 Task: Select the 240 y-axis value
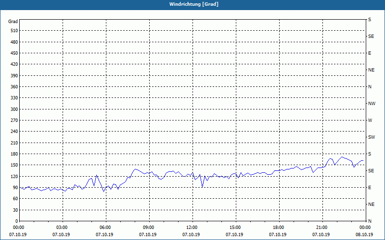[x=14, y=132]
